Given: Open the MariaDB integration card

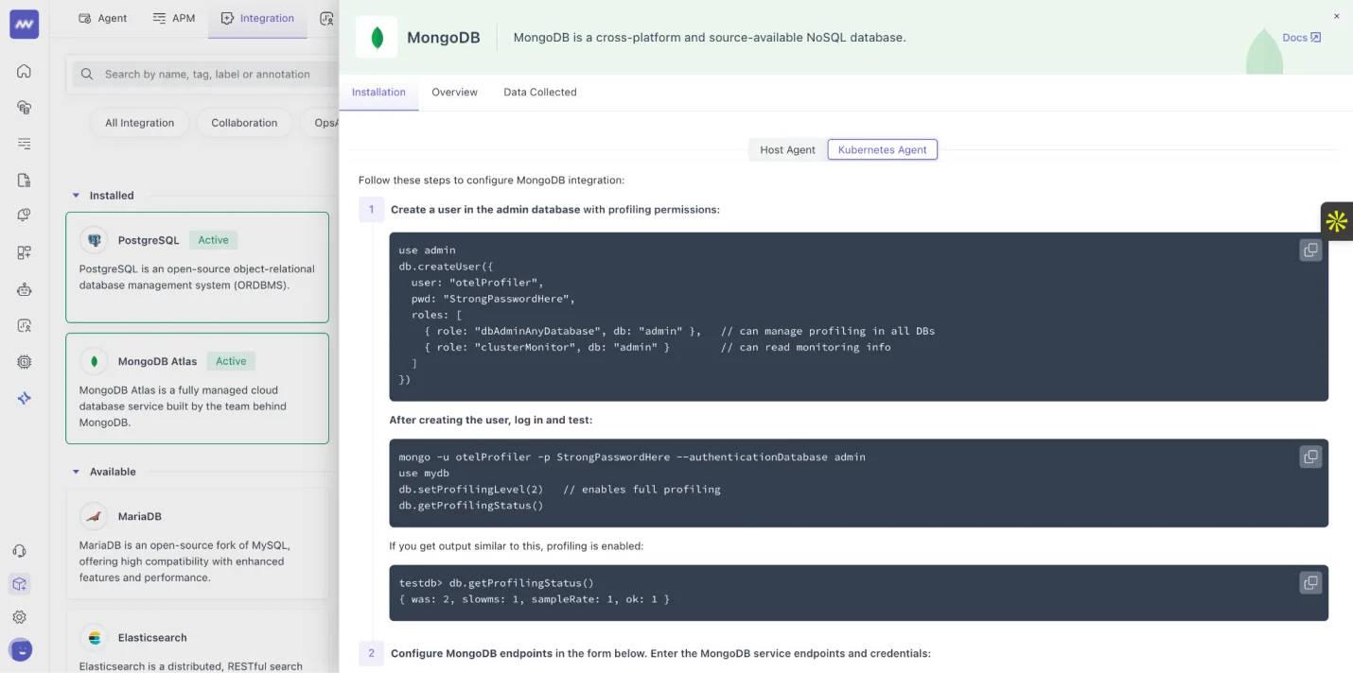Looking at the screenshot, I should coord(197,544).
